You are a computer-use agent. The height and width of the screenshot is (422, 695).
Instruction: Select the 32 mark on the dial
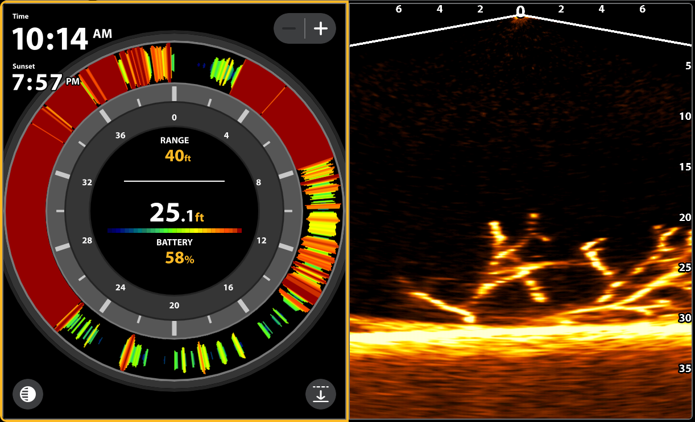click(87, 183)
